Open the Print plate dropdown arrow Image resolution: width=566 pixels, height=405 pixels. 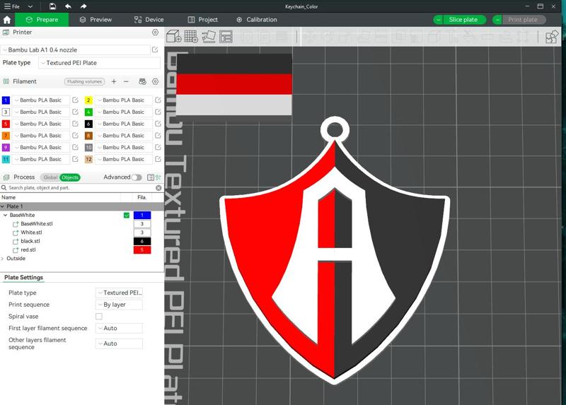click(x=497, y=20)
